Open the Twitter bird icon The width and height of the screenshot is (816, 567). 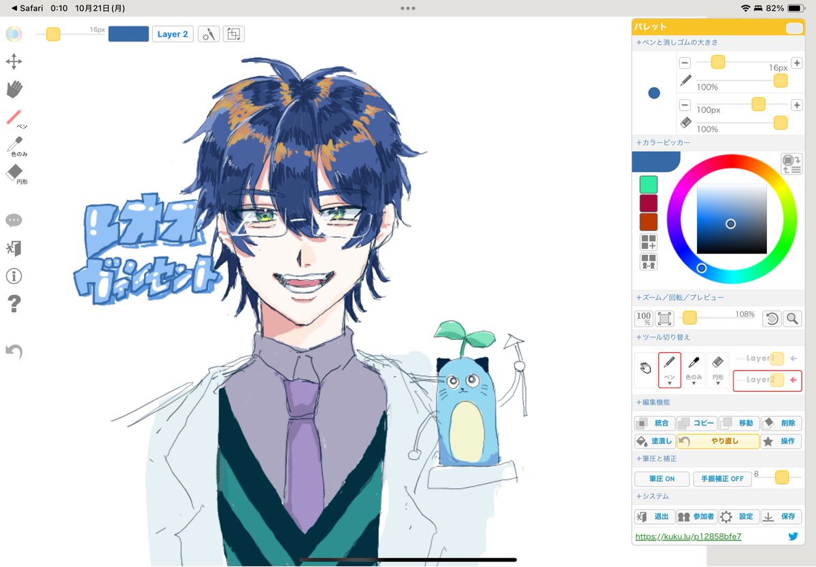(793, 536)
